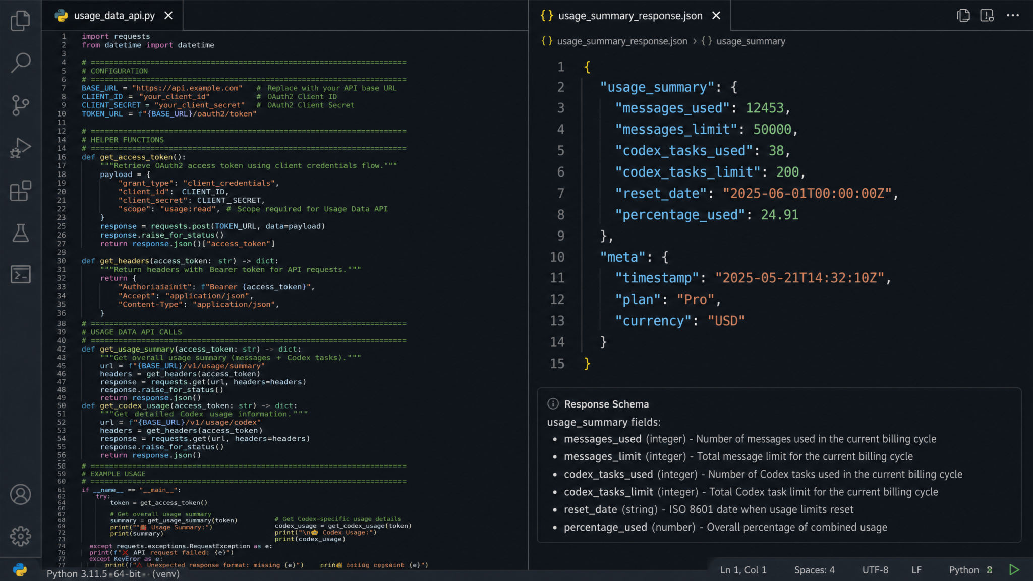The width and height of the screenshot is (1033, 581).
Task: Click the Python file icon on usage_data_api.py tab
Action: click(x=62, y=16)
